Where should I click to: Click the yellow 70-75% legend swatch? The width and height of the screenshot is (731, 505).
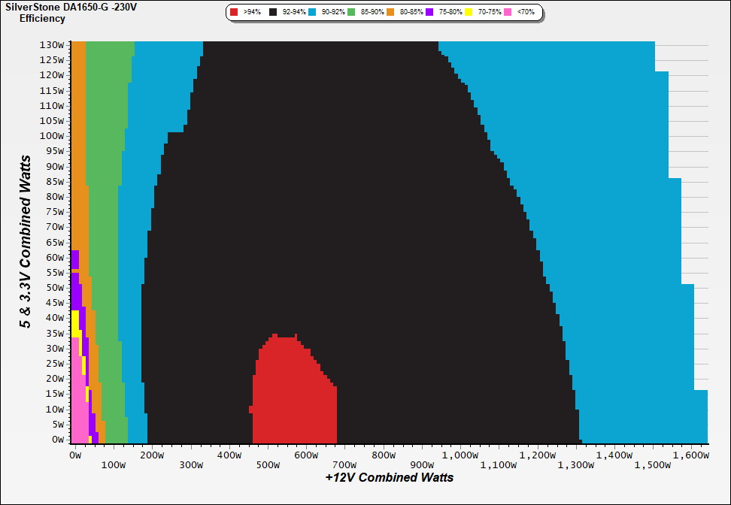[x=468, y=13]
